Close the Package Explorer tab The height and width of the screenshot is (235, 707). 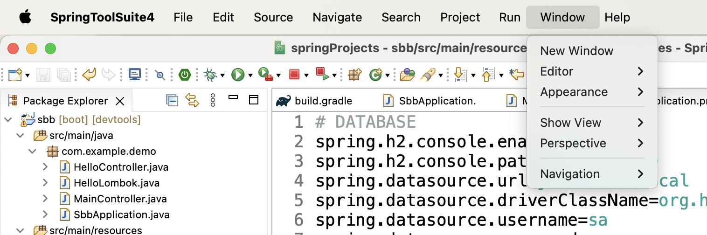(x=120, y=101)
